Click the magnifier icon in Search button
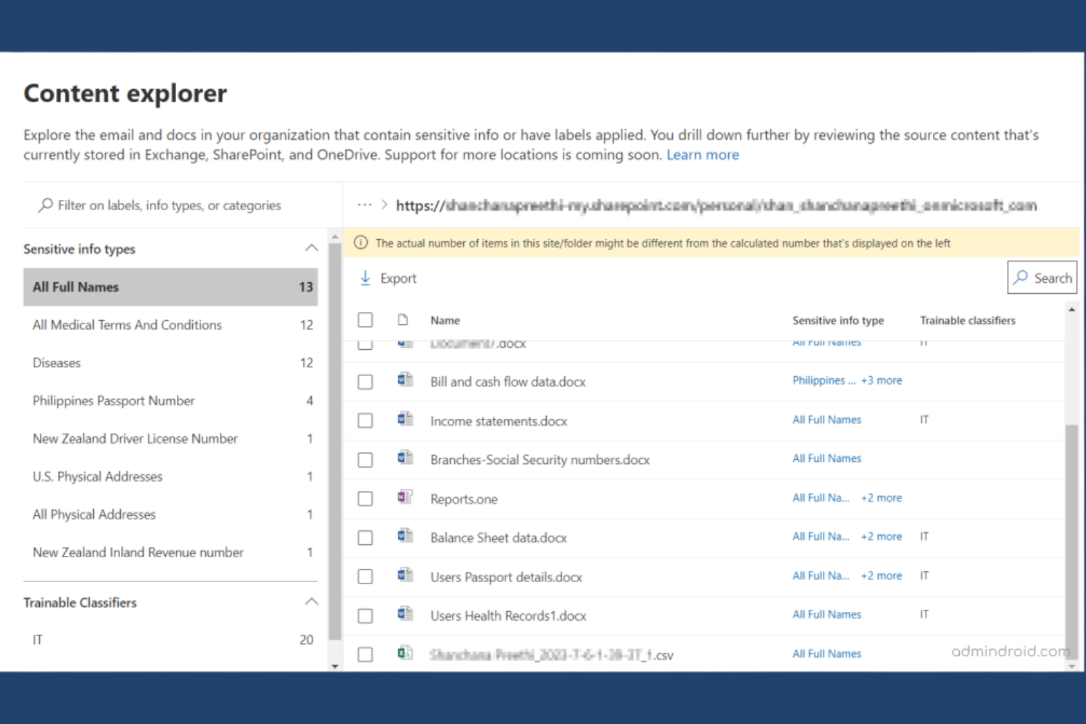 [1021, 278]
